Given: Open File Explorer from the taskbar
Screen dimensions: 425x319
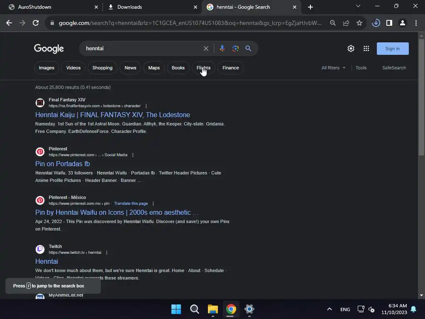Looking at the screenshot, I should (x=213, y=309).
